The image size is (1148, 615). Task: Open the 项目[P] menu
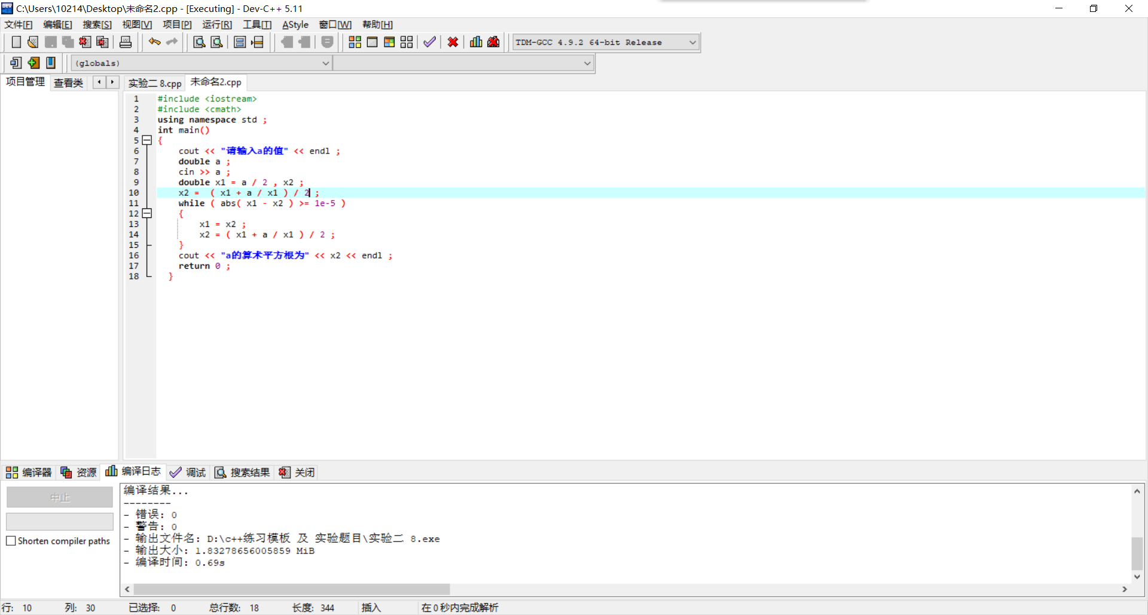click(x=177, y=24)
